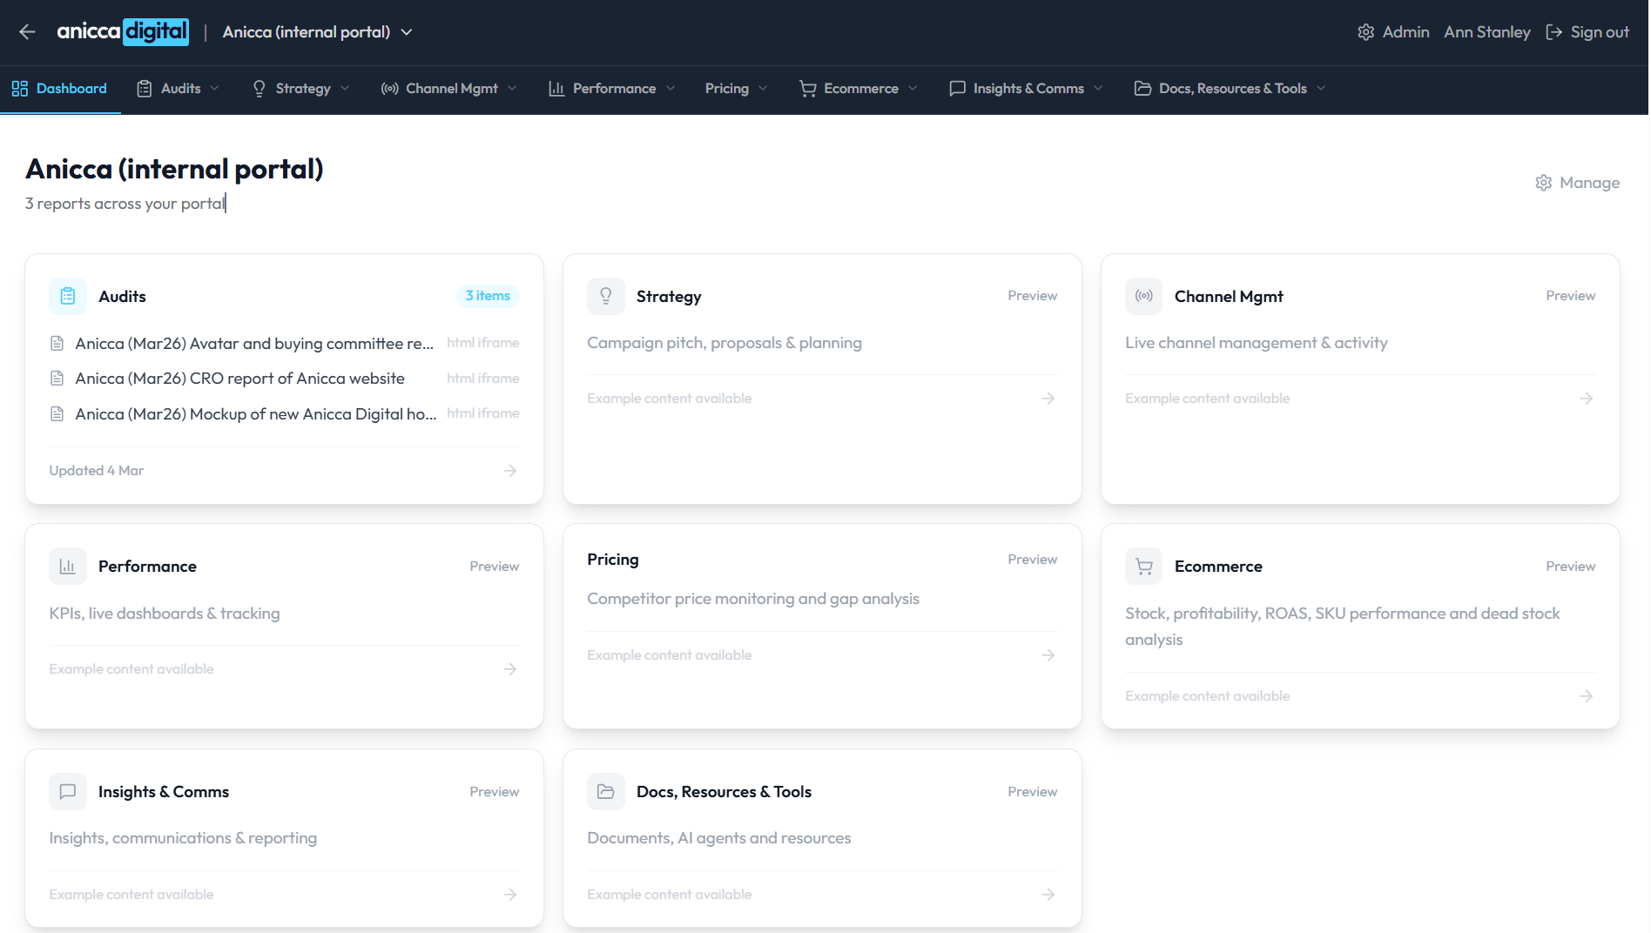
Task: Click the Insights & Comms card chat icon
Action: (68, 792)
